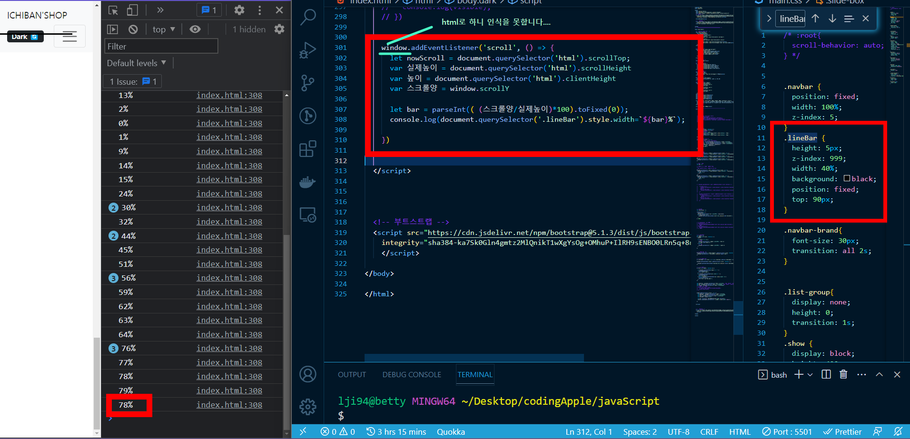
Task: Show more DevTools tabs via the double chevron
Action: coord(160,10)
